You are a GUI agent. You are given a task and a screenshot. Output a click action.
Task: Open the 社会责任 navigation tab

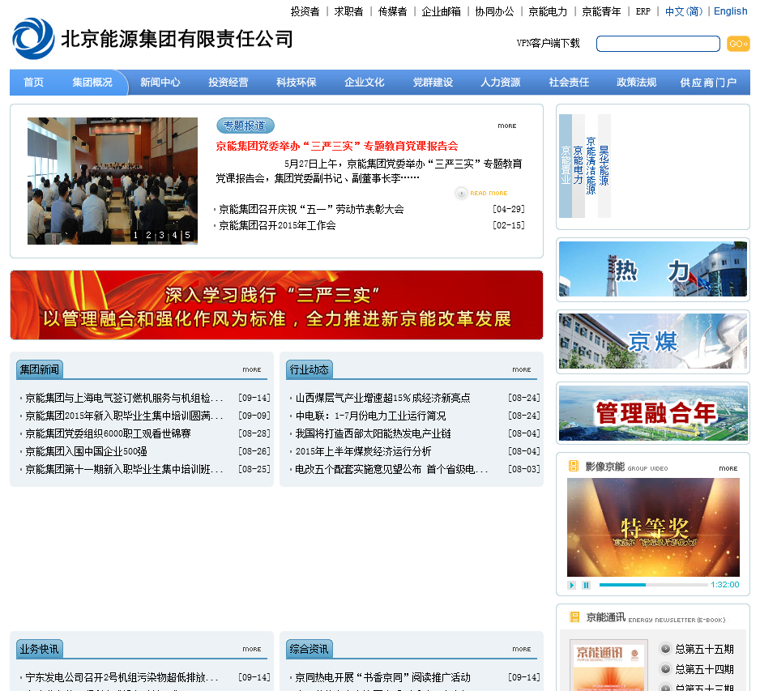569,83
